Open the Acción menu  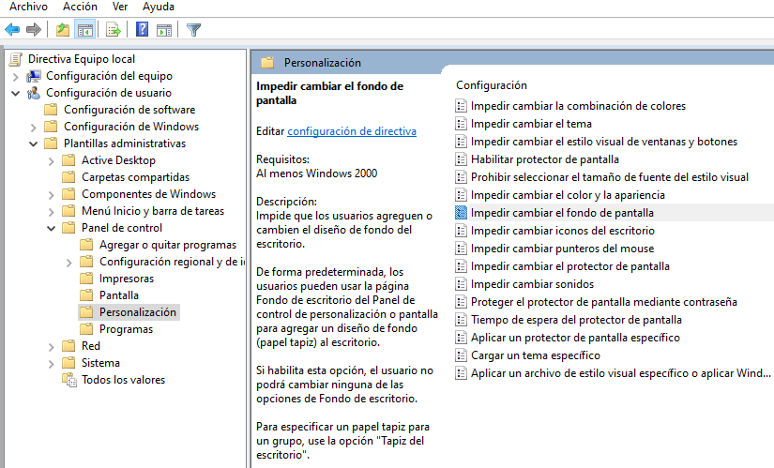click(x=80, y=7)
